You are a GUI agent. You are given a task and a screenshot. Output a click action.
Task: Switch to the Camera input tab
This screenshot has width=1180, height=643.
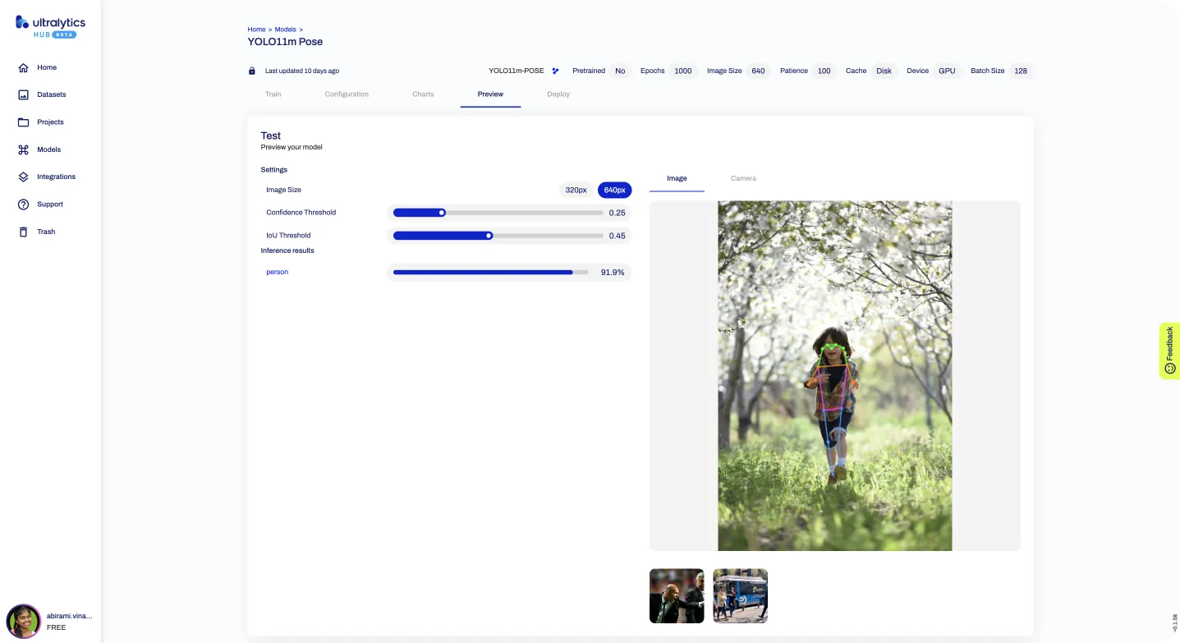coord(743,178)
